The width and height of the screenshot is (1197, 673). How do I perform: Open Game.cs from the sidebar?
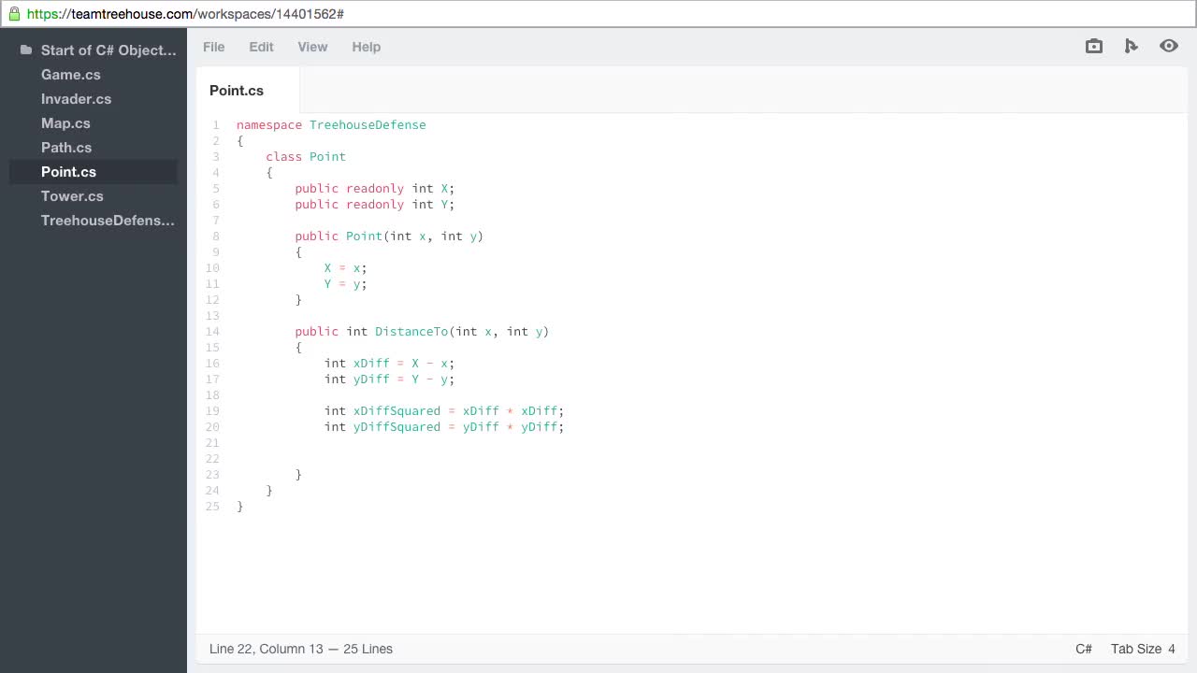coord(70,75)
